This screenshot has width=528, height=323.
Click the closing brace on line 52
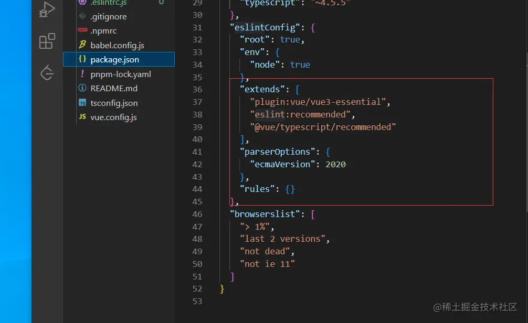pyautogui.click(x=222, y=289)
